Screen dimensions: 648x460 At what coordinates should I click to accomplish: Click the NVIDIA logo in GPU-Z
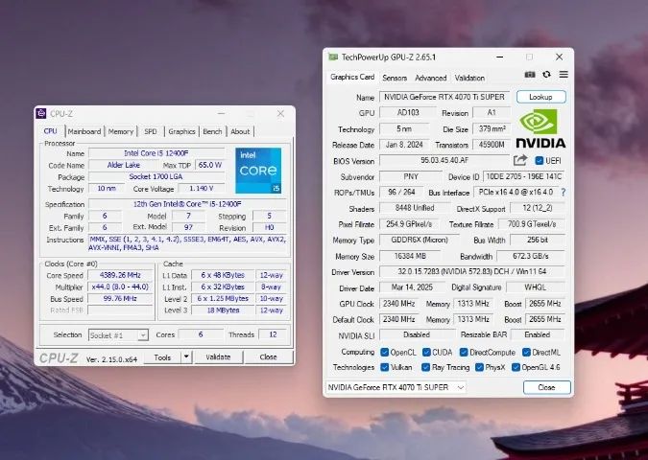(540, 127)
